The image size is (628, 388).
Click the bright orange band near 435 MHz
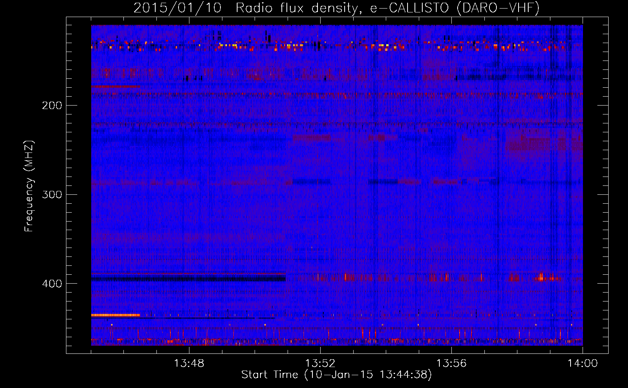[x=116, y=315]
